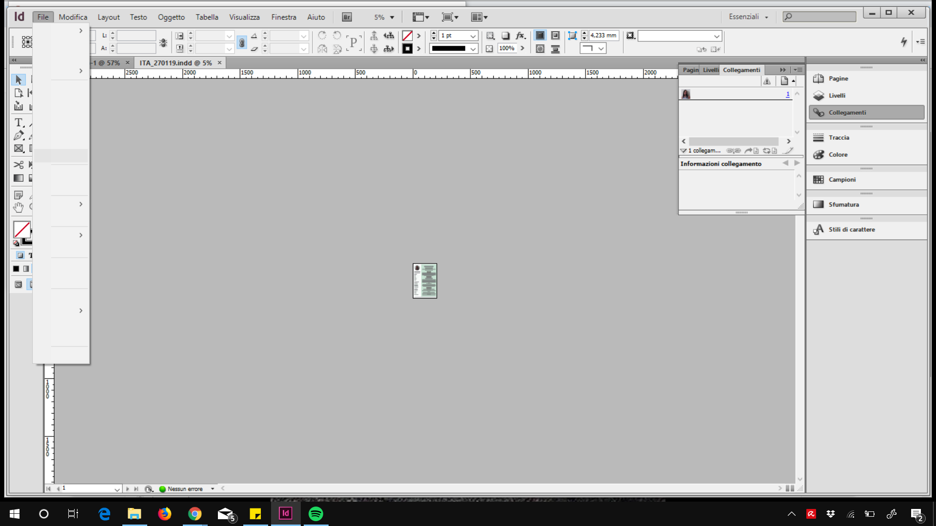Open the Essenziali workspace dropdown
Viewport: 936px width, 526px height.
pos(748,17)
